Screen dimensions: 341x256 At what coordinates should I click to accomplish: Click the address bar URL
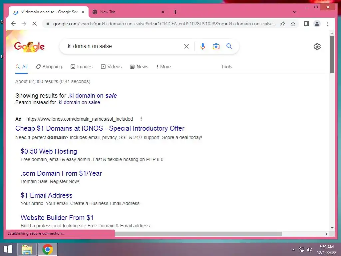pyautogui.click(x=165, y=24)
